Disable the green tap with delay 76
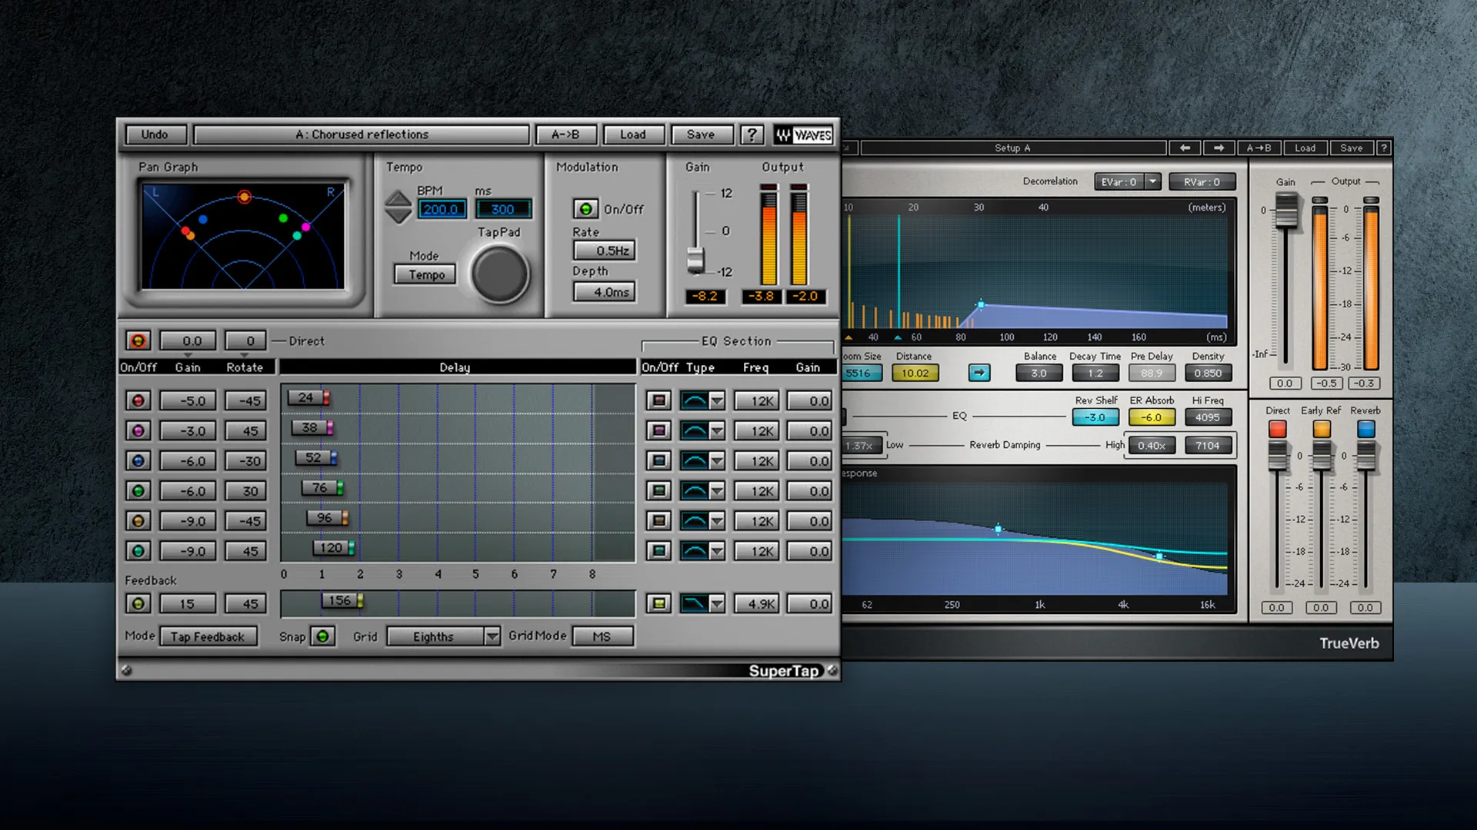 point(138,490)
